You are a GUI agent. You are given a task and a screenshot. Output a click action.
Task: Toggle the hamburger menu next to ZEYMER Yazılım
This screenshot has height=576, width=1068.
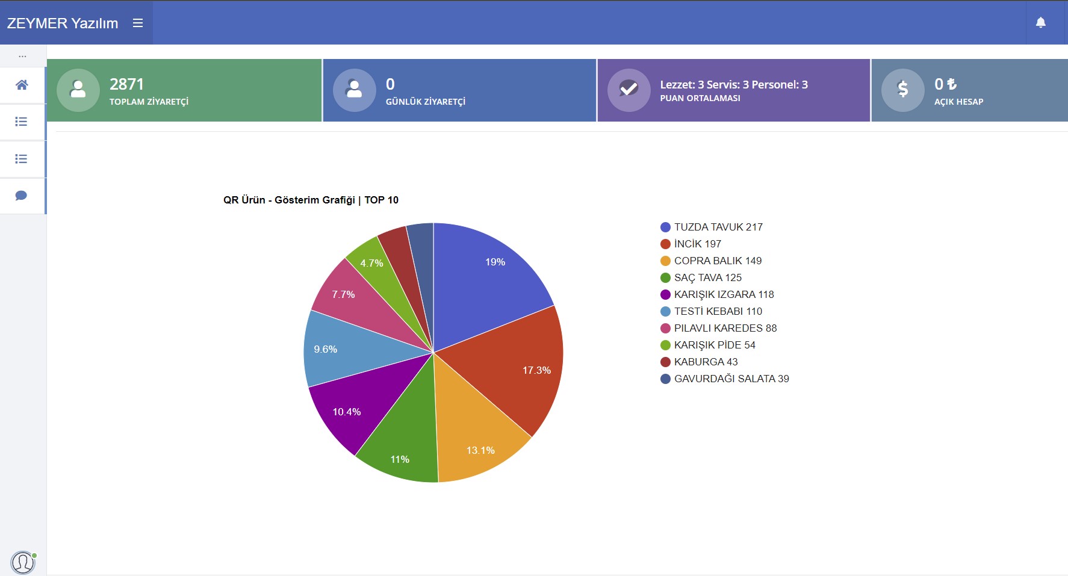tap(138, 23)
